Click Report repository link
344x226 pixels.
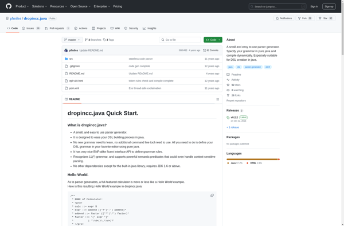(x=236, y=100)
